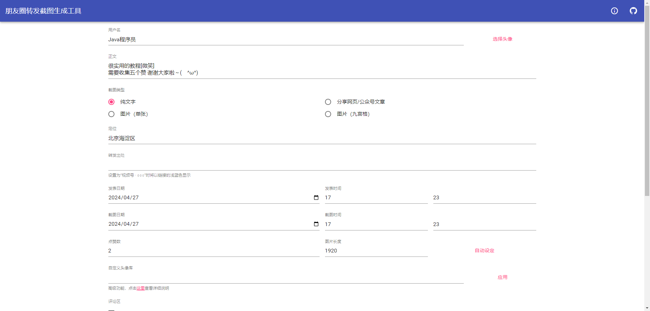Click into the 正文 text area

pos(322,69)
